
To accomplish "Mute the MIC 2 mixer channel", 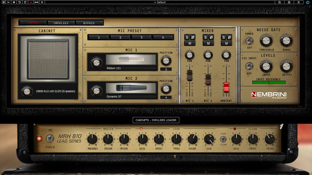I will click(208, 43).
